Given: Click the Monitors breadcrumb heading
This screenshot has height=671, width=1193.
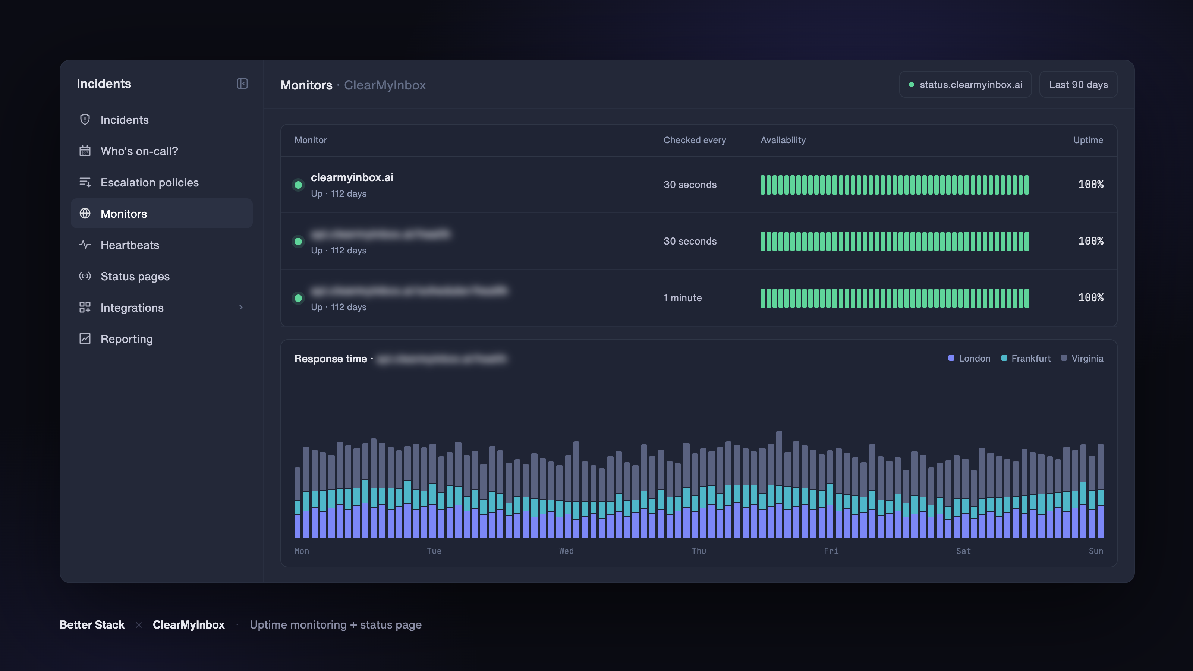Looking at the screenshot, I should (x=306, y=85).
